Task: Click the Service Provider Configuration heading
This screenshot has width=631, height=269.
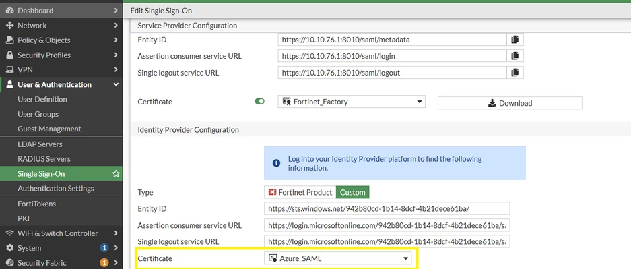Action: click(x=187, y=26)
